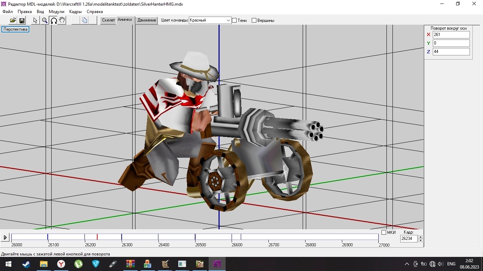Save the model with the floppy disk icon
483x271 pixels.
(22, 20)
